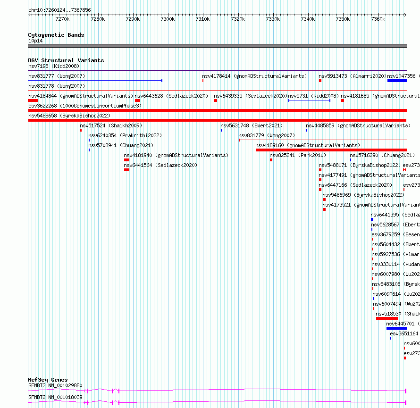The height and width of the screenshot is (408, 420).
Task: Click the blue nsv1047356 variant bar
Action: click(x=397, y=81)
